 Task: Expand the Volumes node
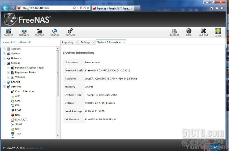pyautogui.click(x=9, y=77)
